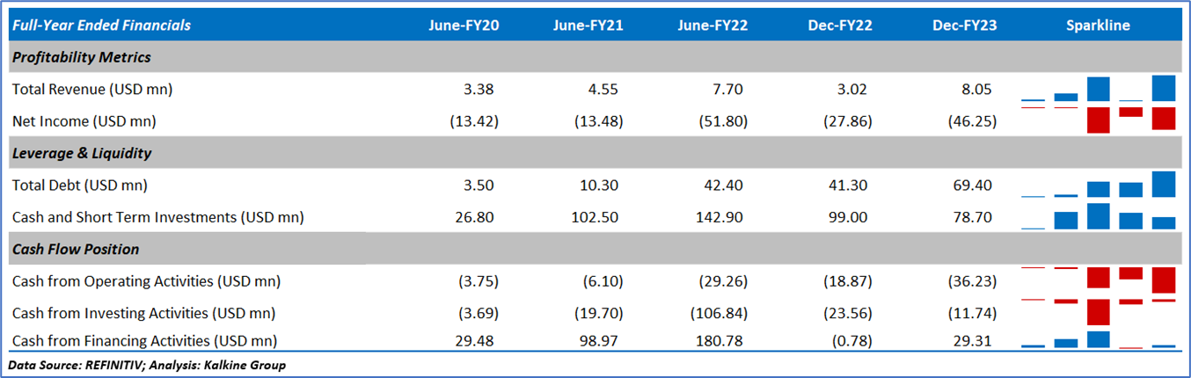The width and height of the screenshot is (1191, 378).
Task: Click the Investing Activities sparkline chart
Action: point(1098,311)
